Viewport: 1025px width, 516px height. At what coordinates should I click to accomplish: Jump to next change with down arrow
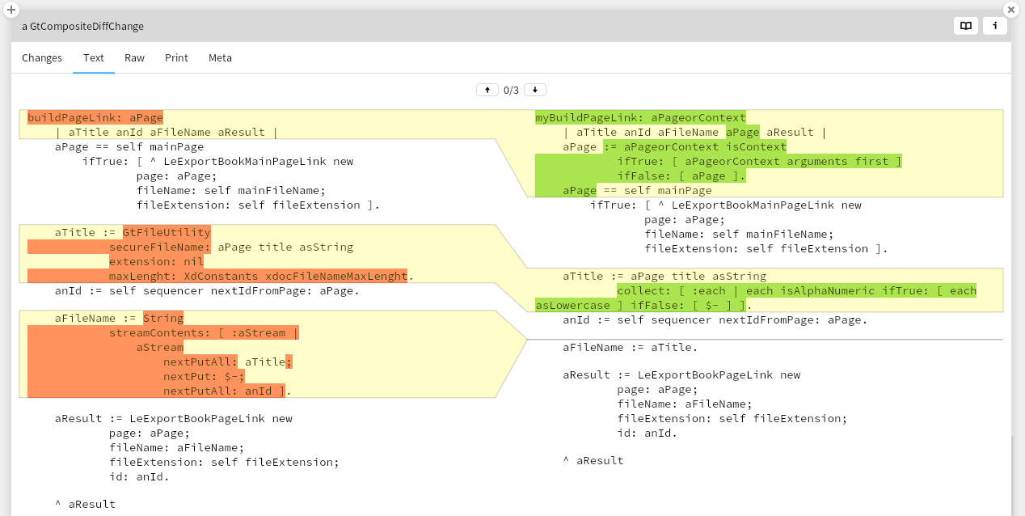click(x=534, y=90)
